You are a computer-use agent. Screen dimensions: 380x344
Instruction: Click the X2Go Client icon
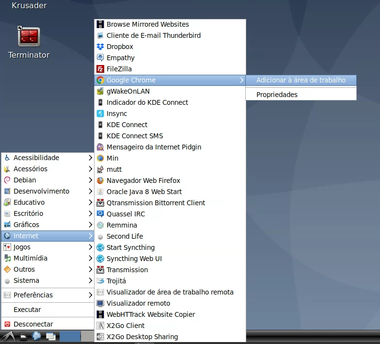click(x=100, y=326)
